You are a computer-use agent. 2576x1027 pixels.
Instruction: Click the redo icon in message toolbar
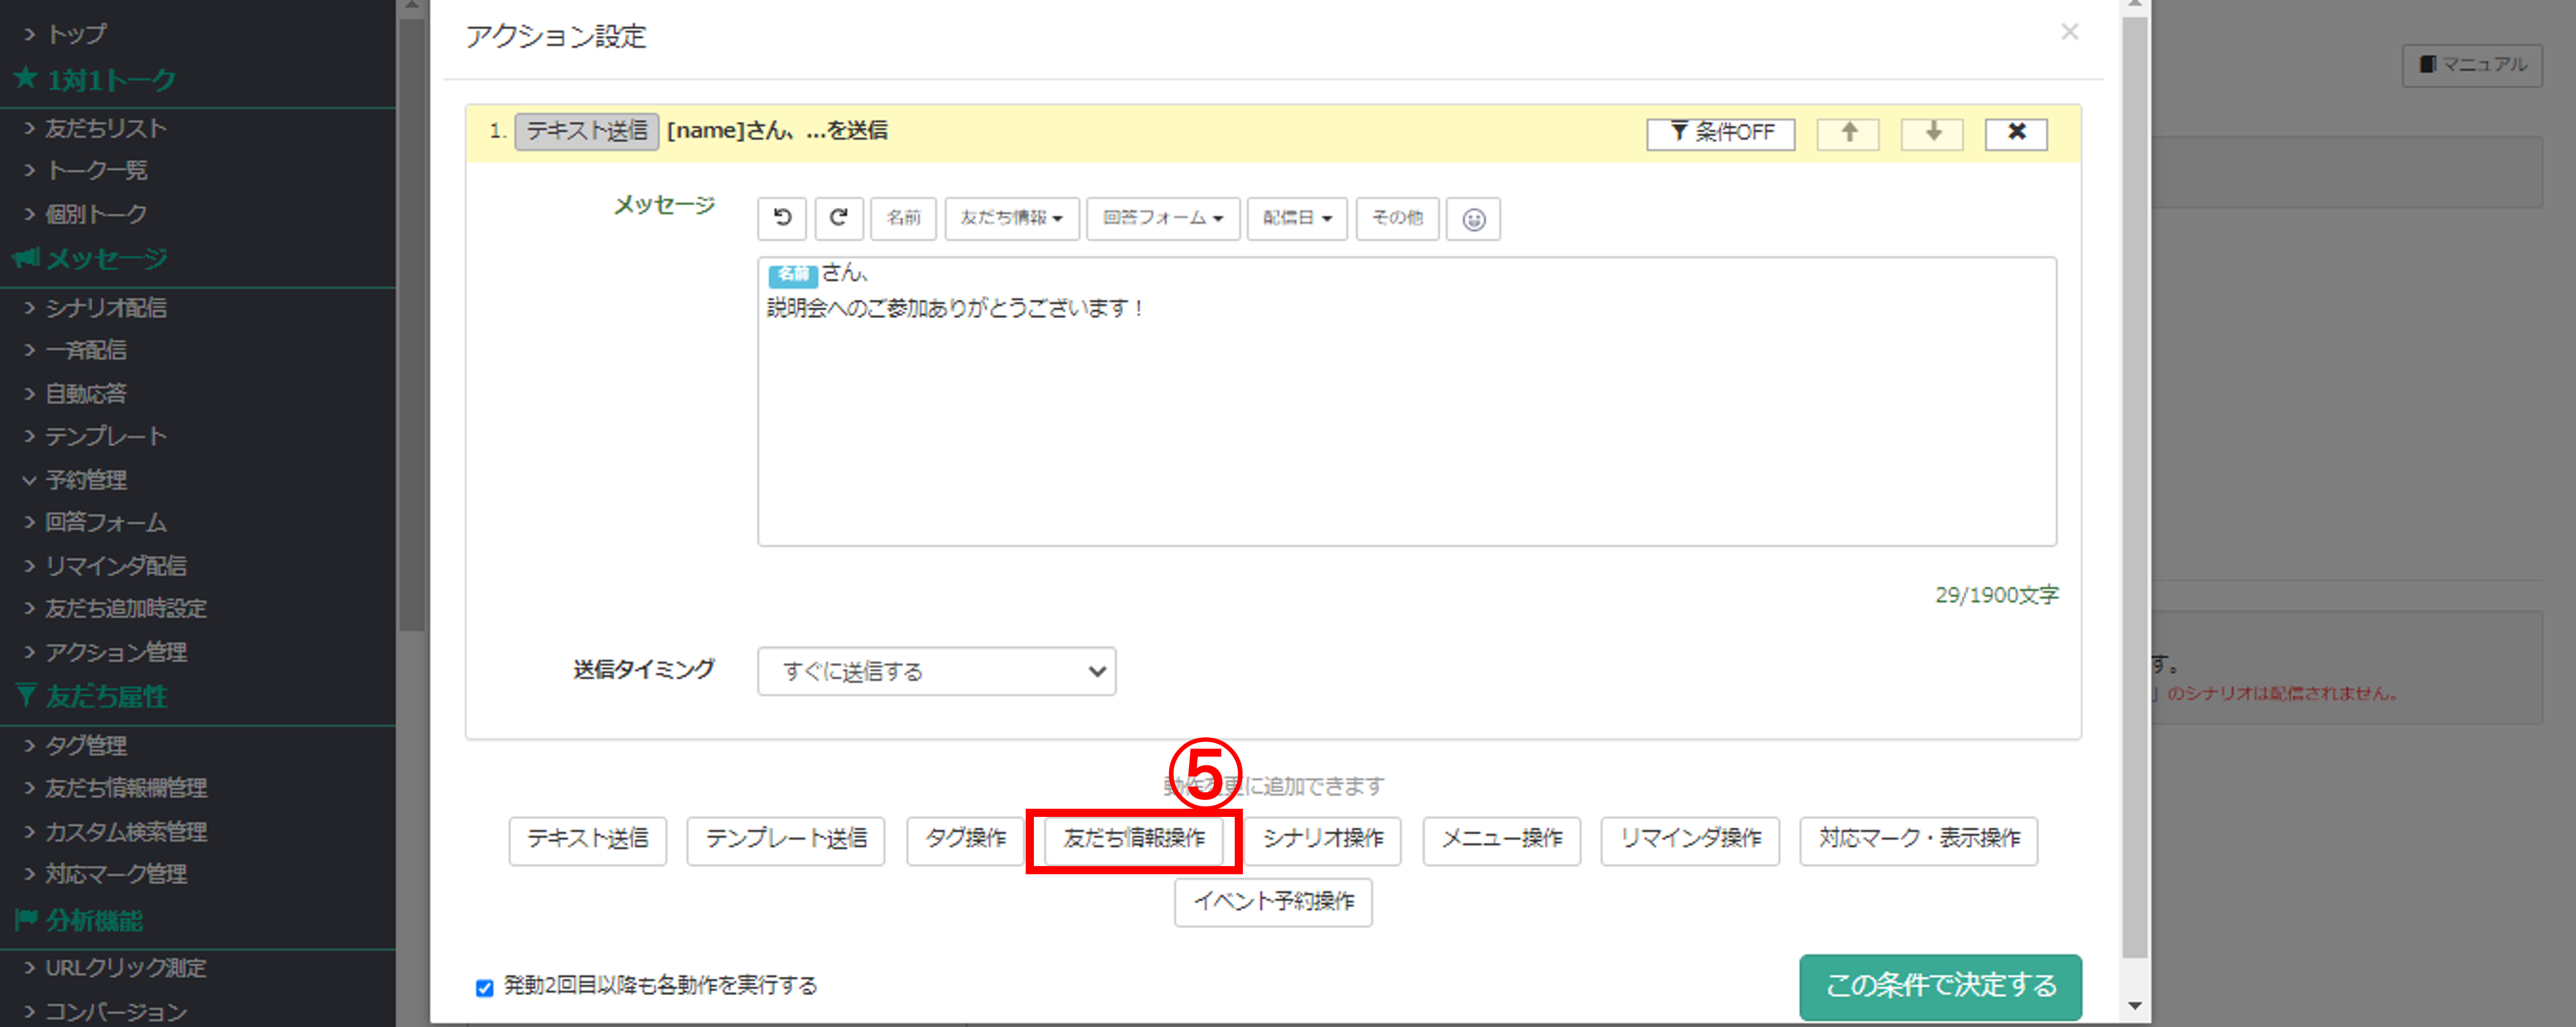[838, 218]
